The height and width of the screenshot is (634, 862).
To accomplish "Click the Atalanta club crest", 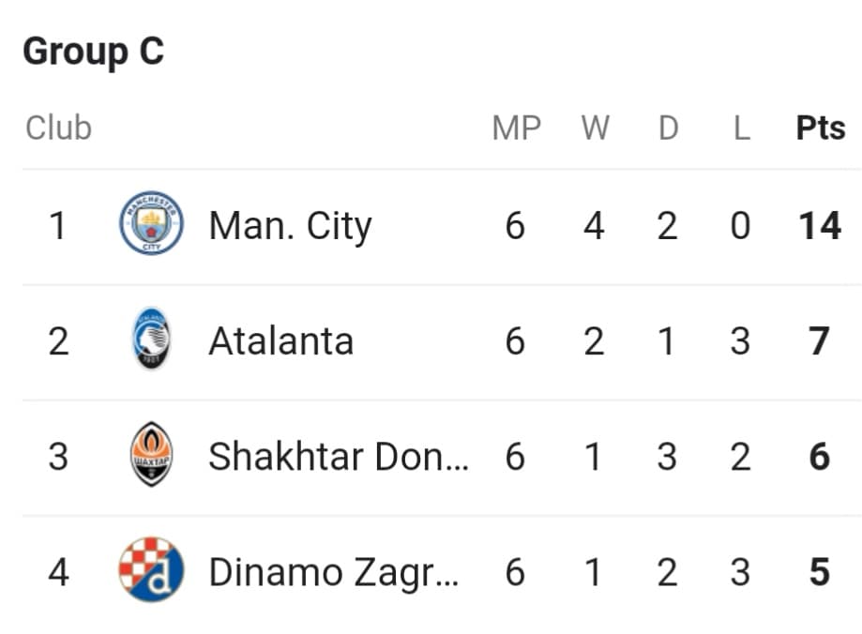I will click(x=152, y=339).
